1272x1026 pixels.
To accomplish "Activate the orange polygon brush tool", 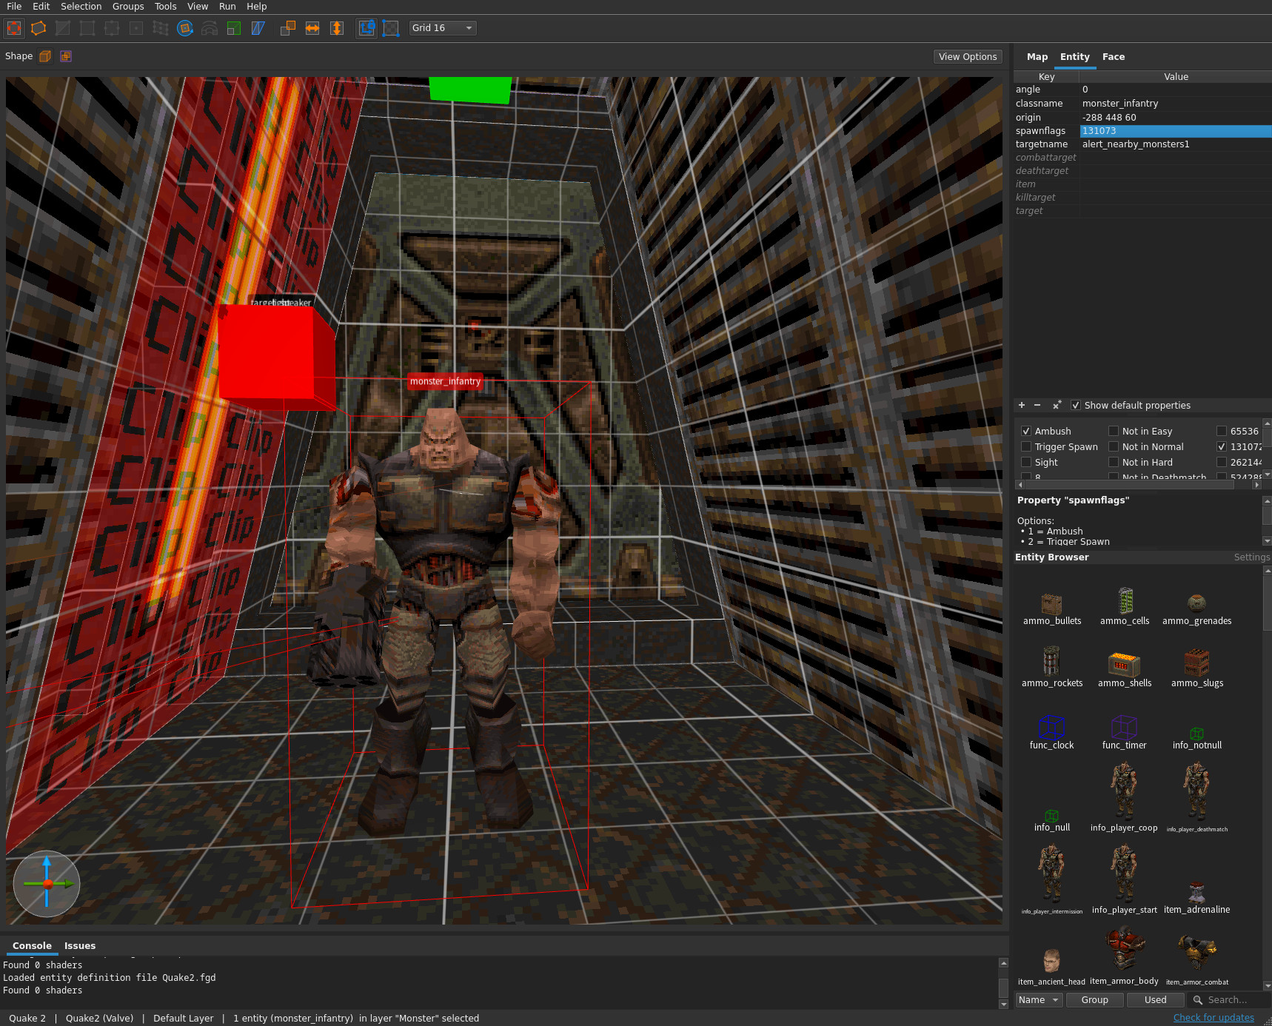I will 39,28.
